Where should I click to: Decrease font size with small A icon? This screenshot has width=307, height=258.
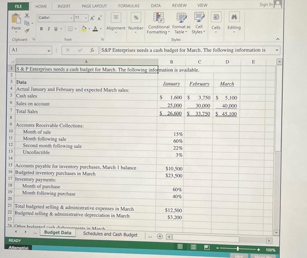[99, 18]
